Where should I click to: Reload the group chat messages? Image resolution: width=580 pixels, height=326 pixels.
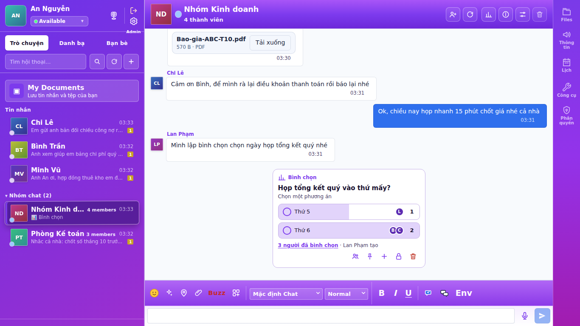point(470,14)
